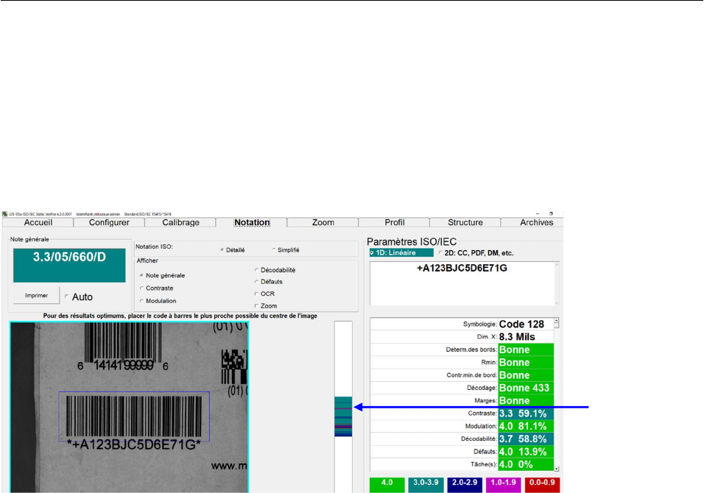Click the captured barcode image
Image resolution: width=704 pixels, height=493 pixels.
[130, 408]
